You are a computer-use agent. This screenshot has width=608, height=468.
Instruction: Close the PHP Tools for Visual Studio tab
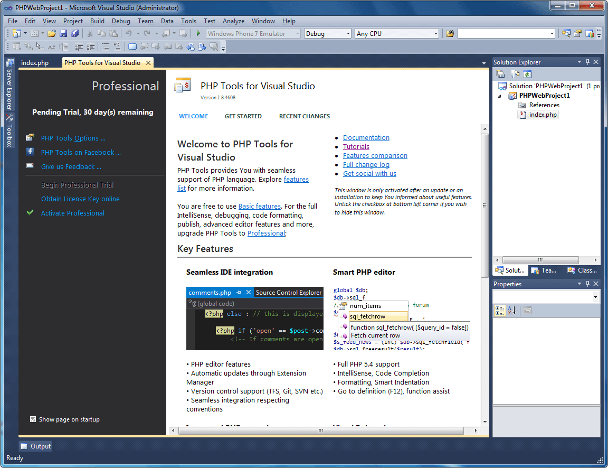click(148, 63)
